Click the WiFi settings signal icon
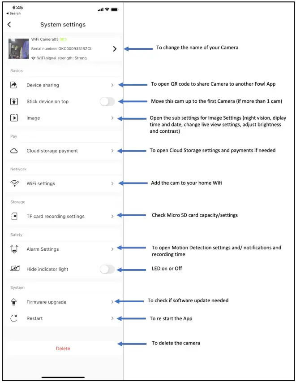The height and width of the screenshot is (383, 296). point(14,183)
